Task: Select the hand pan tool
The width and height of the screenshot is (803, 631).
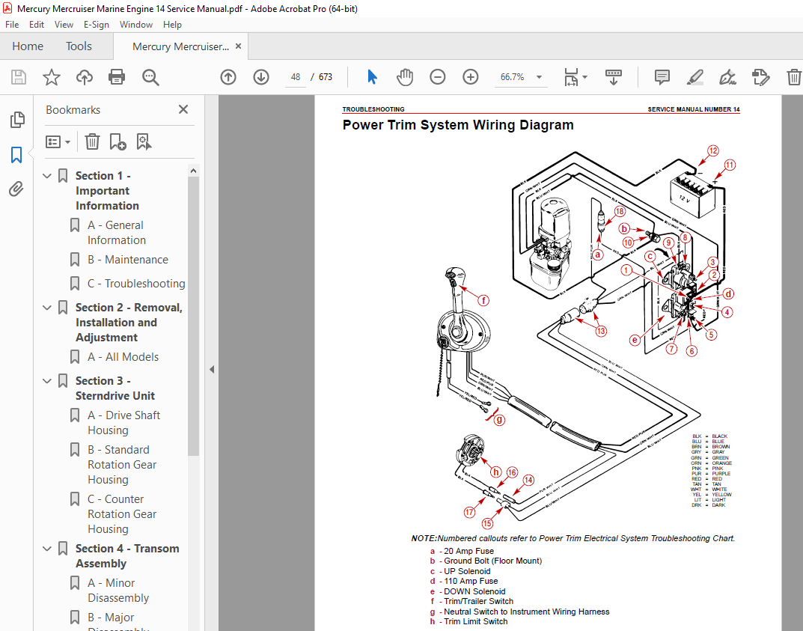Action: pyautogui.click(x=405, y=77)
